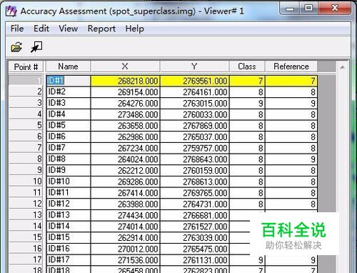Click X value 267234.000

click(x=126, y=148)
